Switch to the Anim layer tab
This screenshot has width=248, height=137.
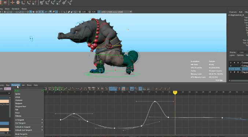241,52
